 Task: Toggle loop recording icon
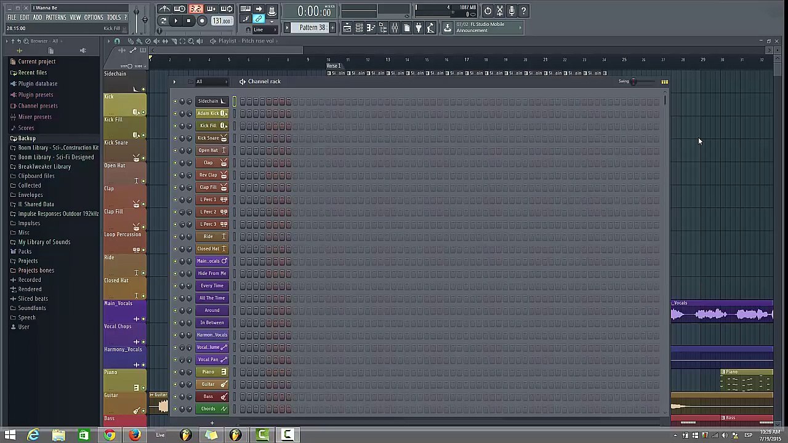[227, 9]
